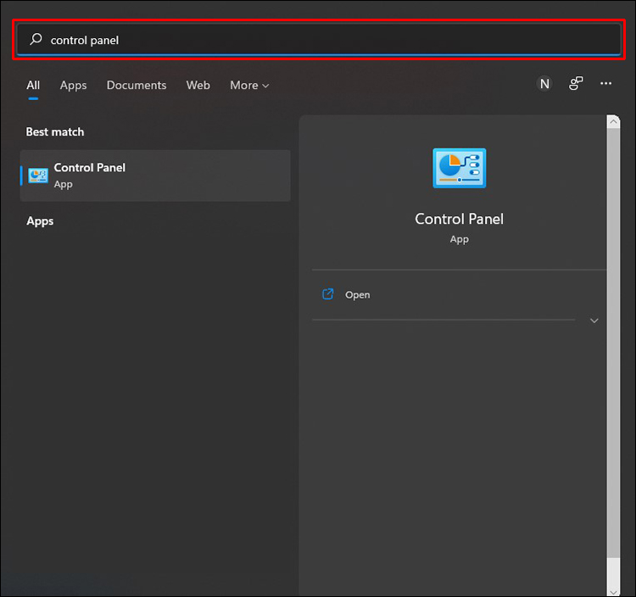
Task: Click the connected devices icon beside avatar
Action: point(576,83)
